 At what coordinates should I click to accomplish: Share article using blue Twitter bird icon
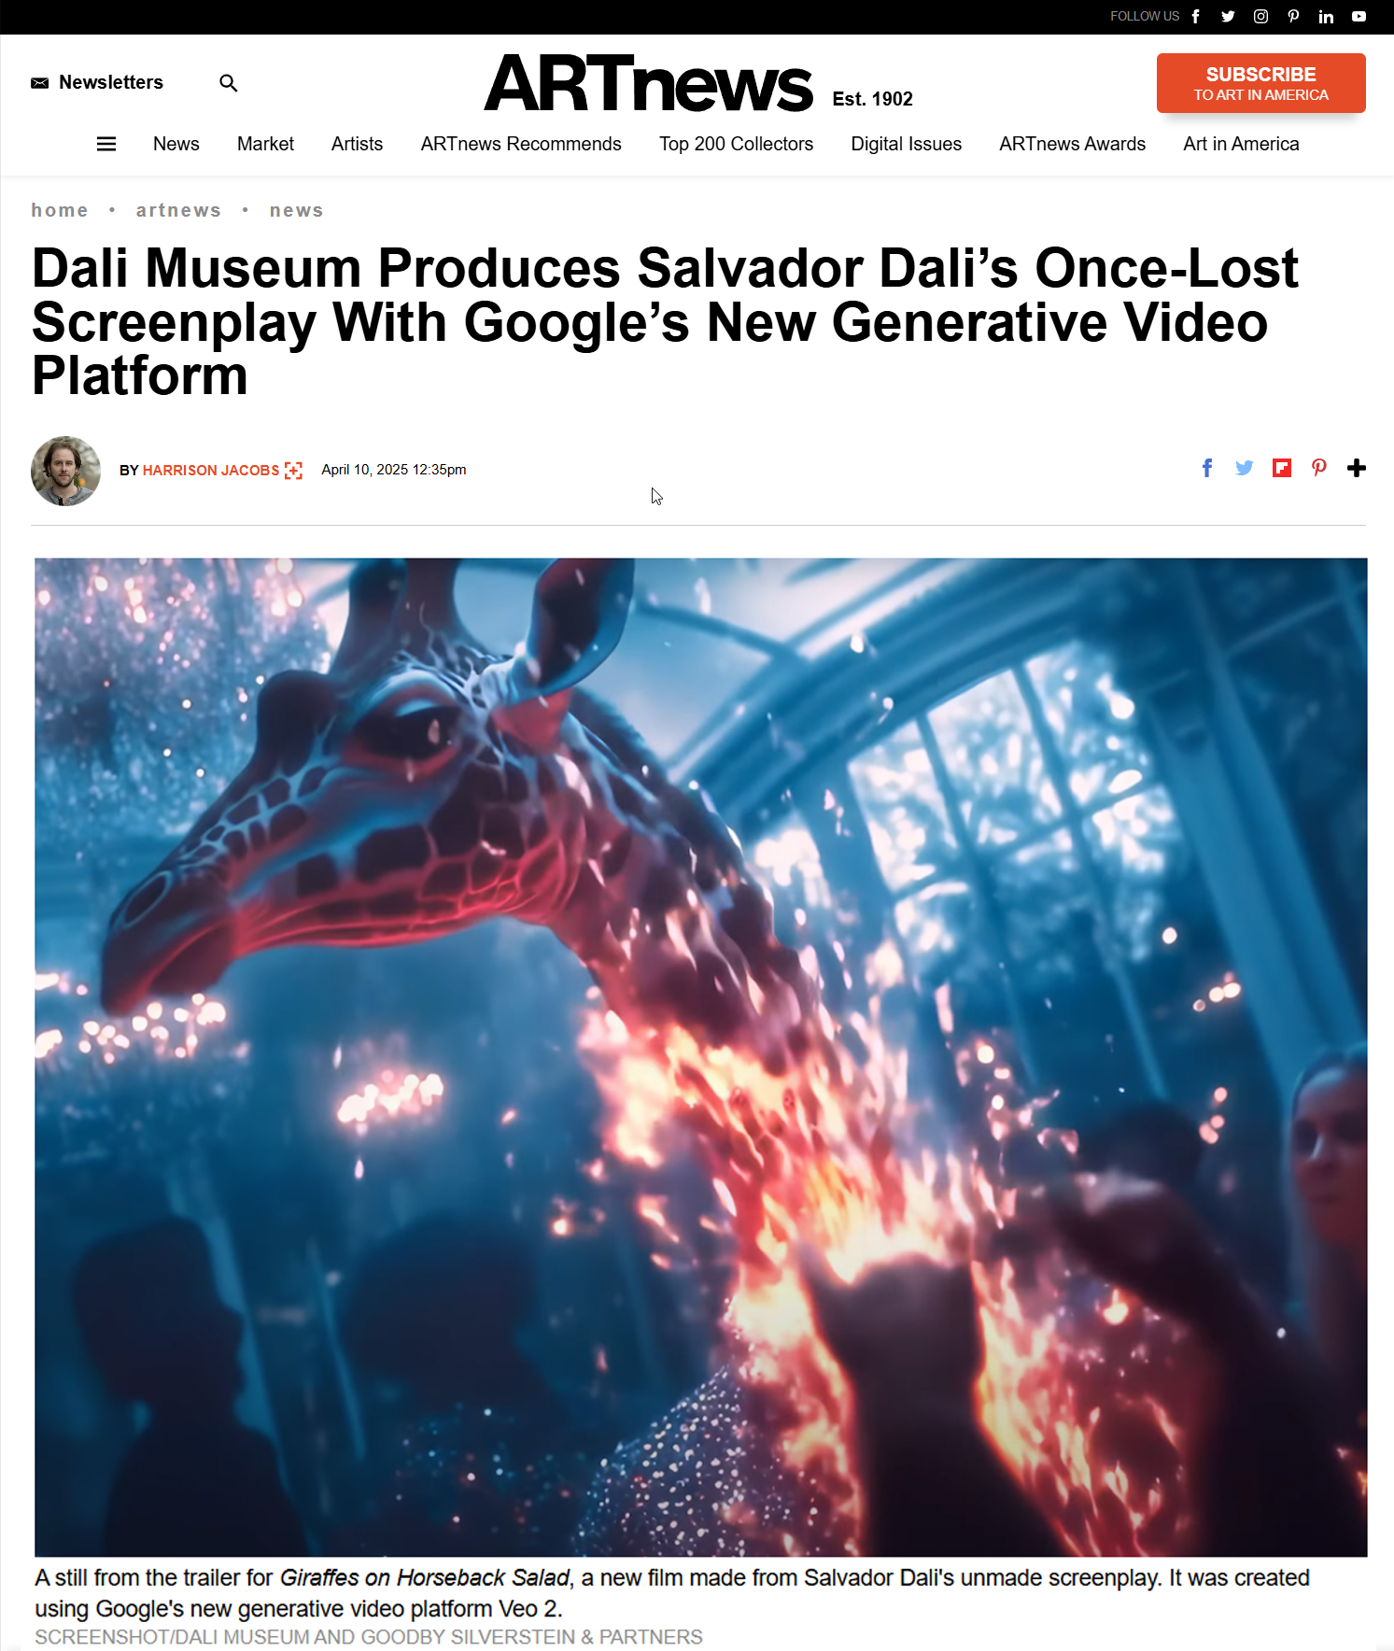tap(1244, 468)
